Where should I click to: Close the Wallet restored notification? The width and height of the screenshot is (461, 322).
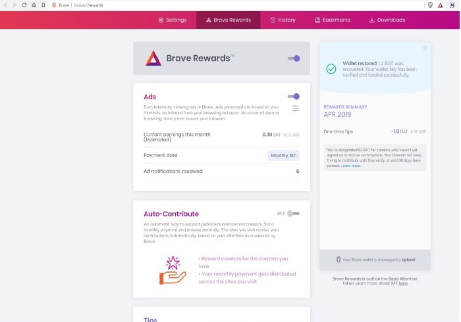coord(425,48)
